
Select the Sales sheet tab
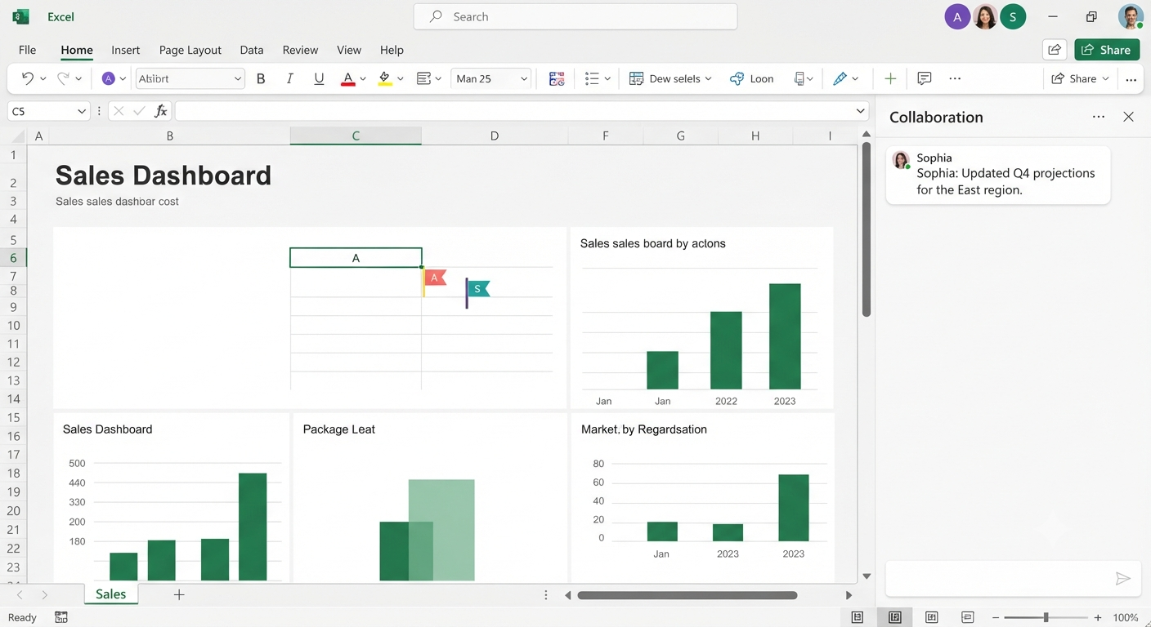[x=111, y=594]
